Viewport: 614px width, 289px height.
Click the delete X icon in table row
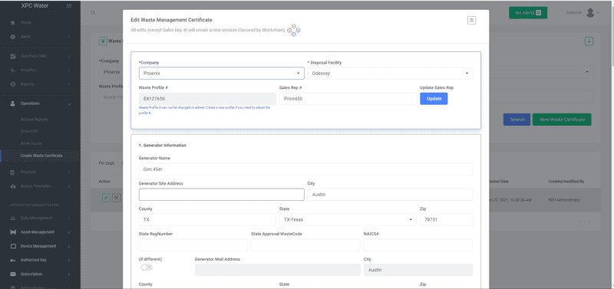click(x=117, y=198)
